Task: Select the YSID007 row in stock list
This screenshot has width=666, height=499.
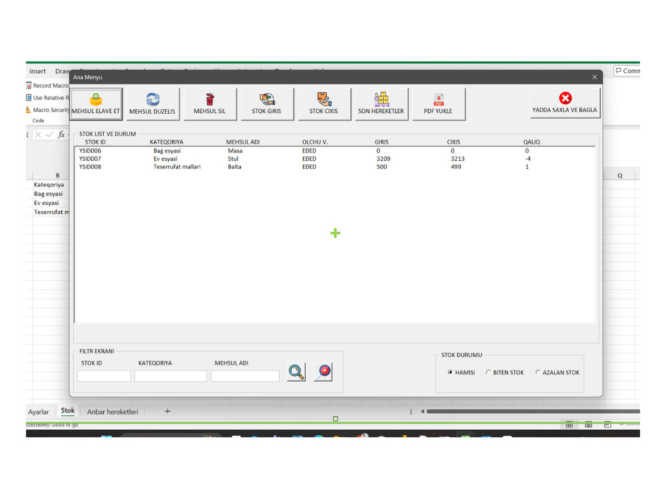Action: pos(335,159)
